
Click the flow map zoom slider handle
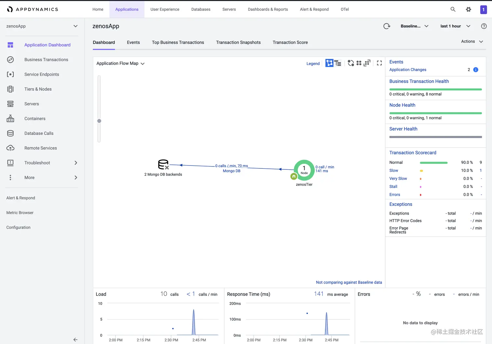tap(99, 121)
